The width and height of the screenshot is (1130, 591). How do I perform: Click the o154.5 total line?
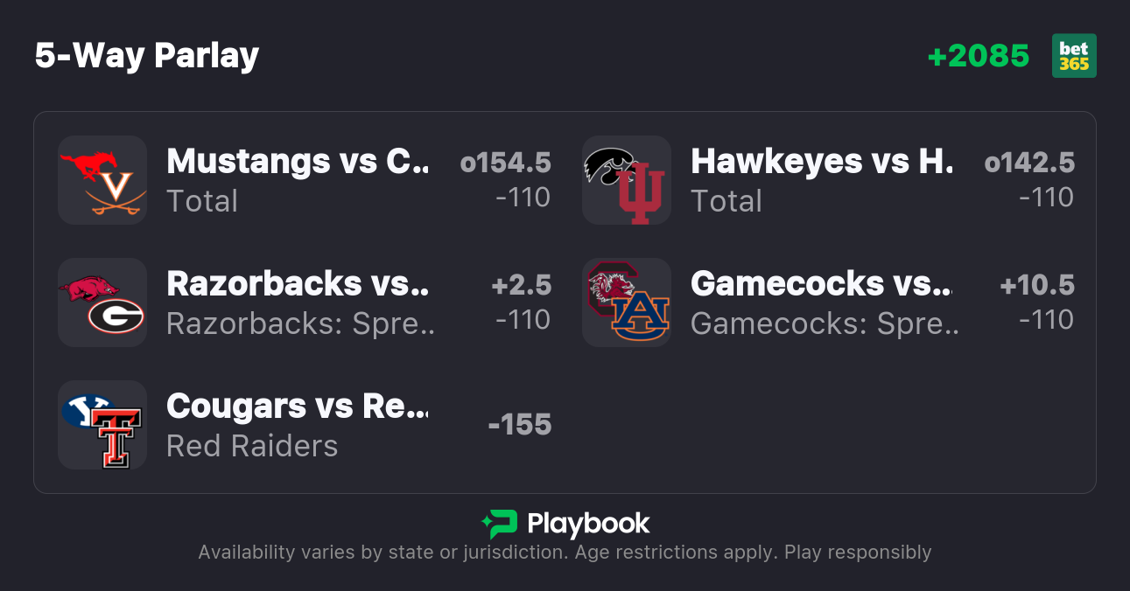506,163
